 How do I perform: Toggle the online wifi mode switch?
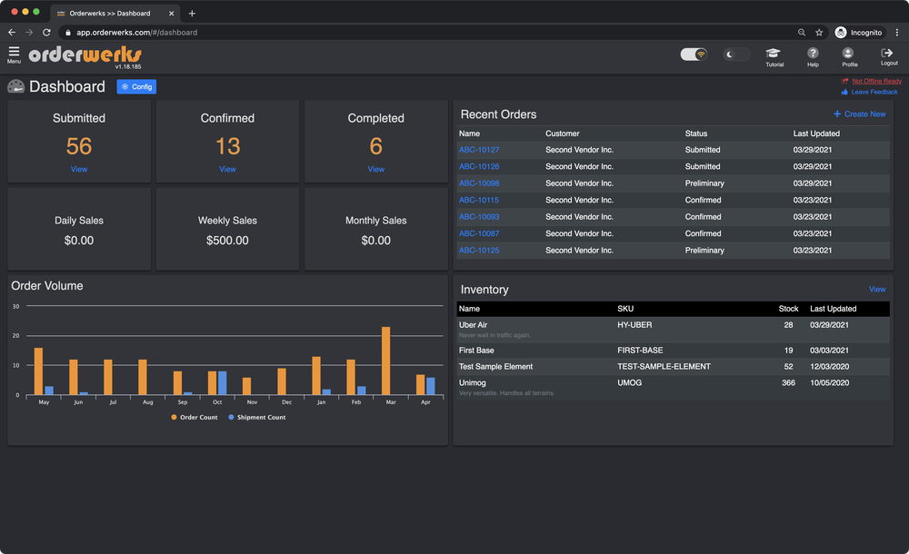(x=694, y=54)
